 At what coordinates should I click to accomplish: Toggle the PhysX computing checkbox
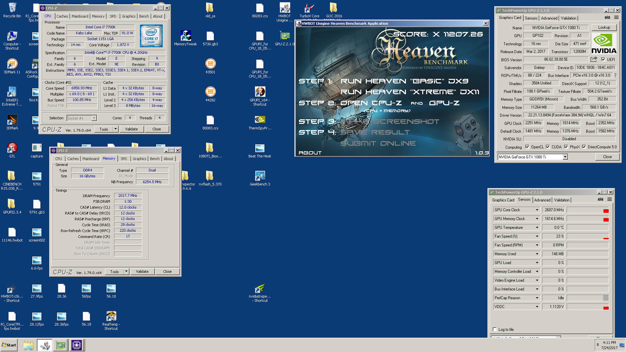[566, 147]
